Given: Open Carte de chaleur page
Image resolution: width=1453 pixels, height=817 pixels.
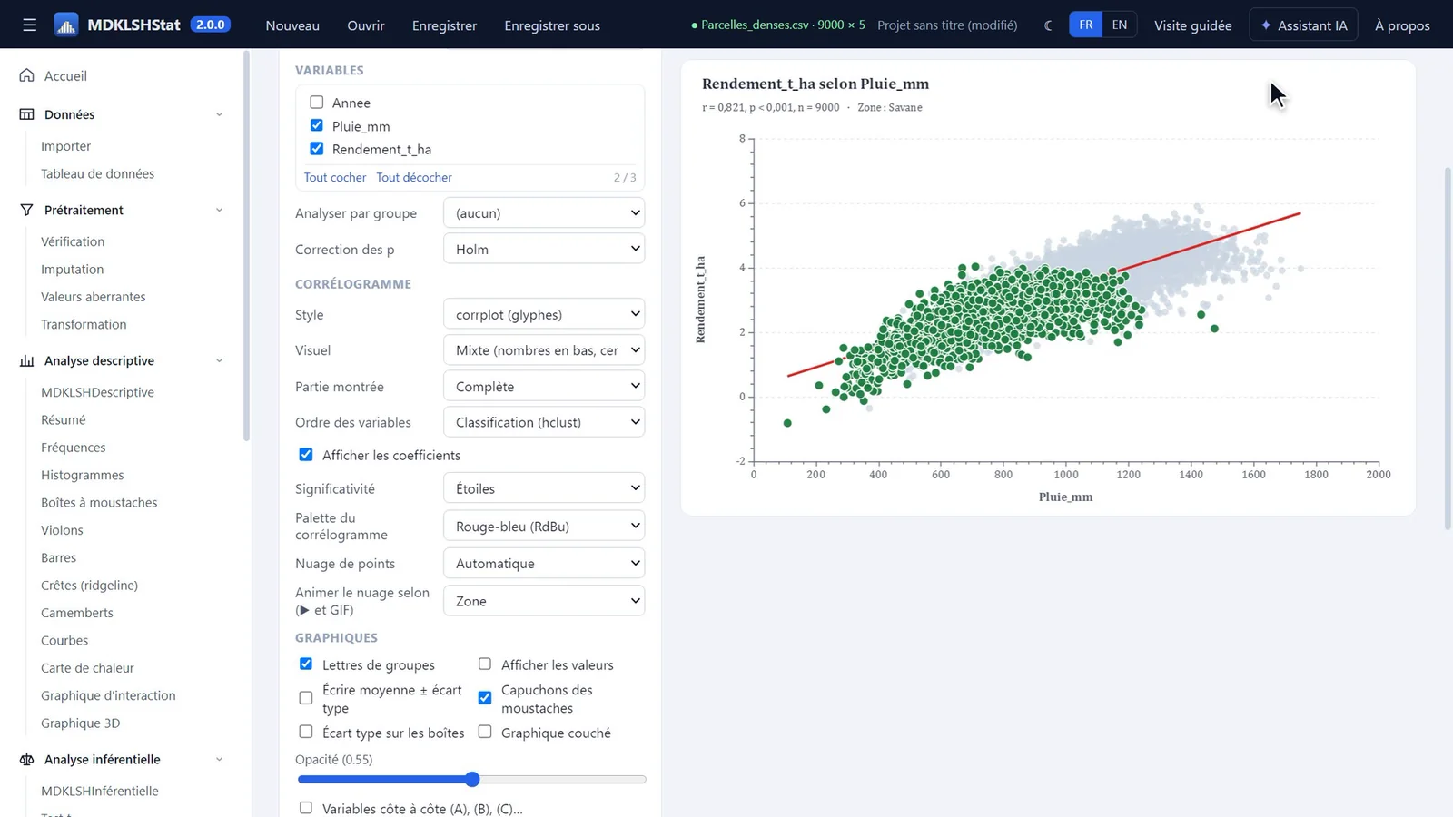Looking at the screenshot, I should [x=87, y=667].
